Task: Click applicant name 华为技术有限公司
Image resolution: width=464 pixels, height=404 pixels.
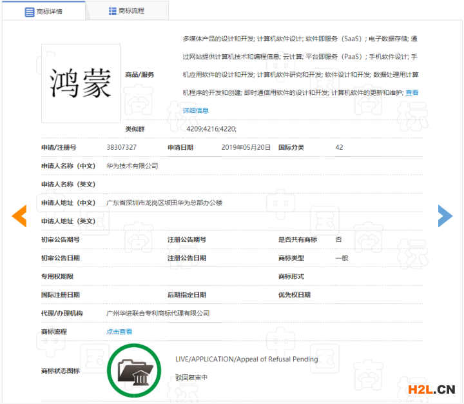Action: coord(132,166)
